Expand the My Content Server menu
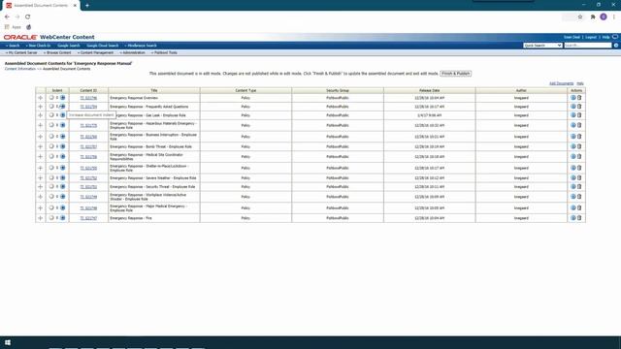The width and height of the screenshot is (621, 349). pos(21,52)
